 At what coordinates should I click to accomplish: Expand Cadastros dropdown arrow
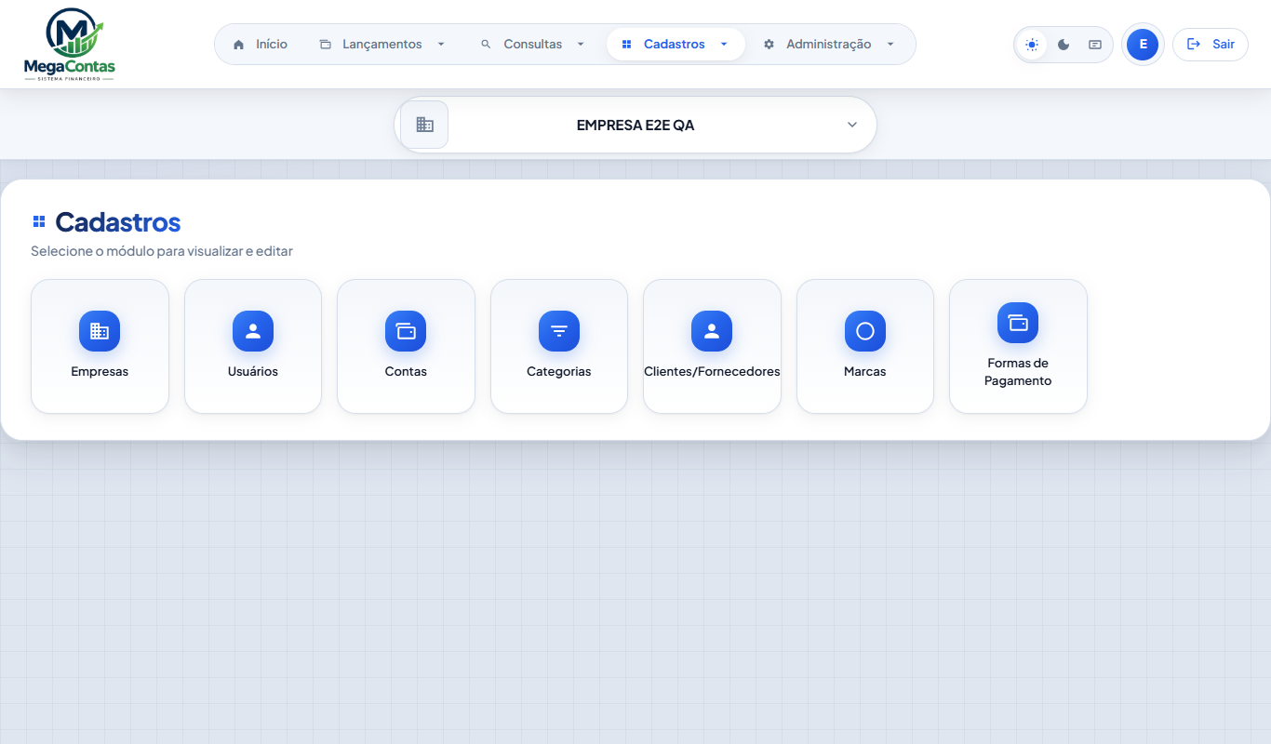tap(724, 45)
